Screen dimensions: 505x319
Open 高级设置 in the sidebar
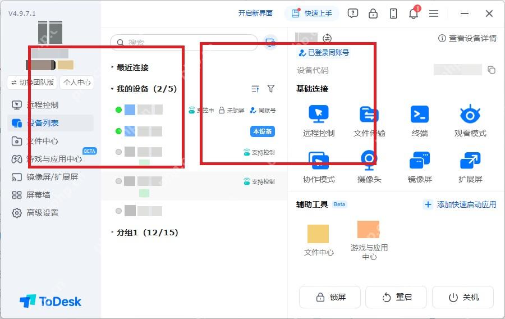pos(50,213)
